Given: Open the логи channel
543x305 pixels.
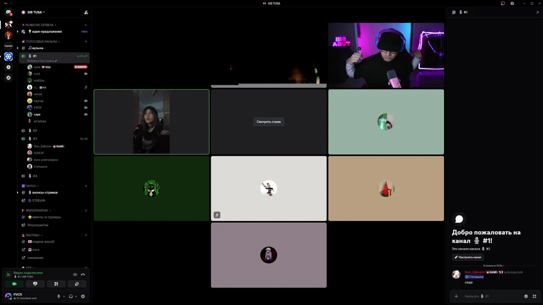Looking at the screenshot, I should [54, 250].
